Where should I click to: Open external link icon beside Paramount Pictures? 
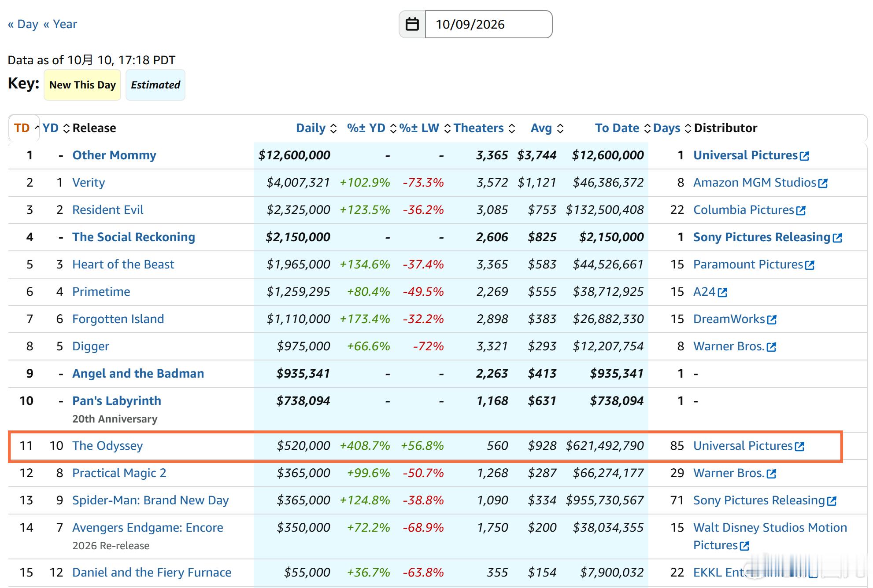(810, 265)
